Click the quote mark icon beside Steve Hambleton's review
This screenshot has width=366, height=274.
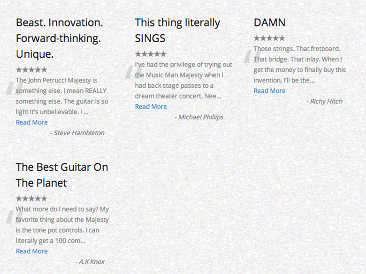[15, 88]
